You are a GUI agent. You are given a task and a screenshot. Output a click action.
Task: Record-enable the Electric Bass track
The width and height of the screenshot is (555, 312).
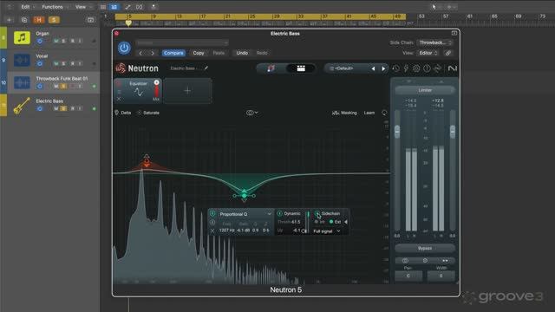[72, 108]
